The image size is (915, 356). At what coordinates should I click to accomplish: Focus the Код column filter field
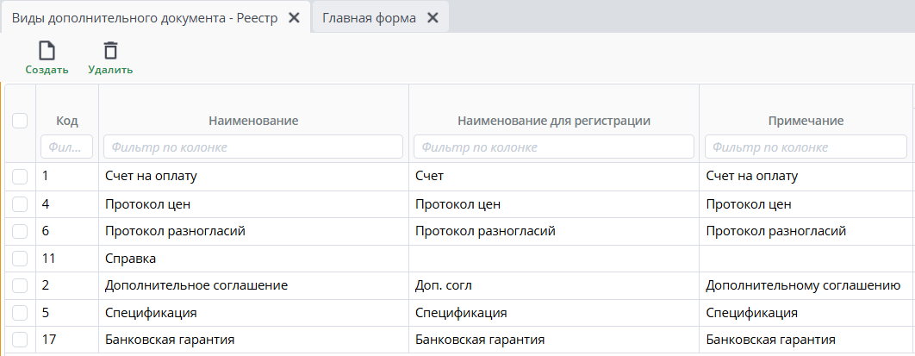click(66, 147)
